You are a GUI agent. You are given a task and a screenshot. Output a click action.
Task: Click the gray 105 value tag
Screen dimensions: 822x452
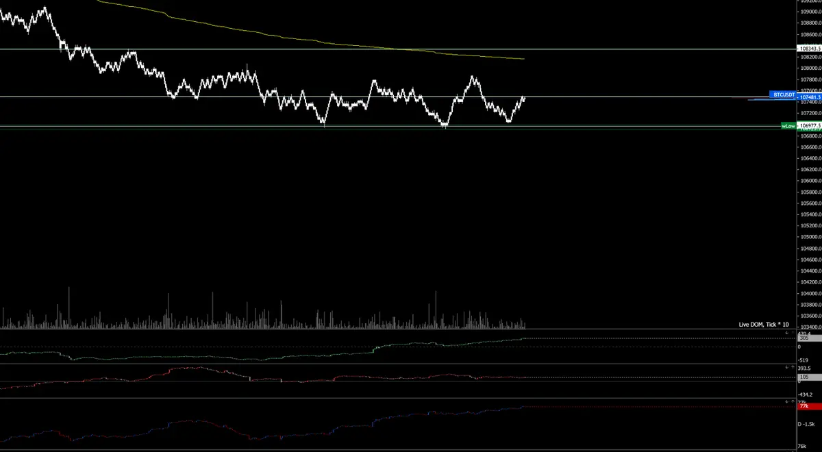[810, 377]
